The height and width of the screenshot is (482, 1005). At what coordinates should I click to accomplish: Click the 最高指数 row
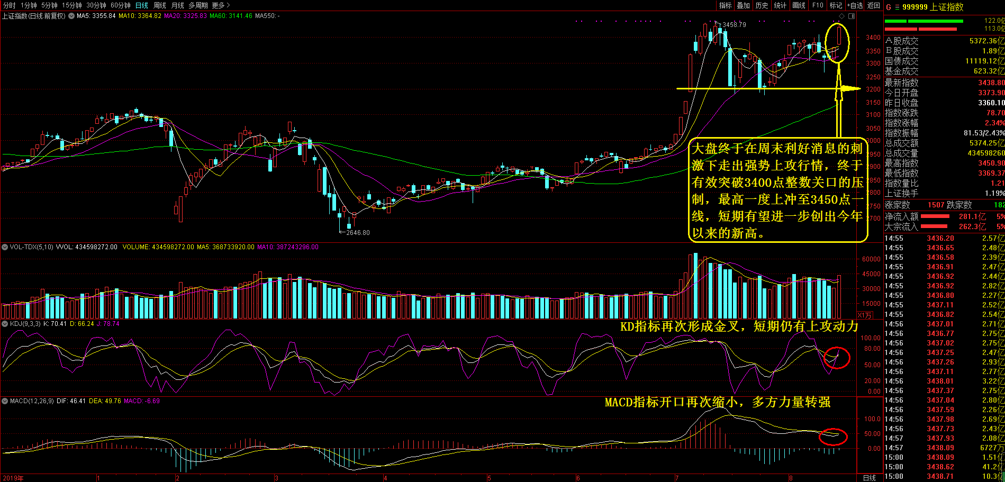tap(944, 163)
